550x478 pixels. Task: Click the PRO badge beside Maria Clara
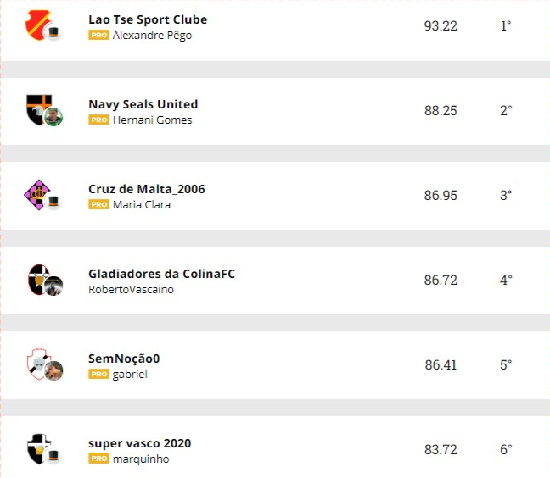point(98,205)
